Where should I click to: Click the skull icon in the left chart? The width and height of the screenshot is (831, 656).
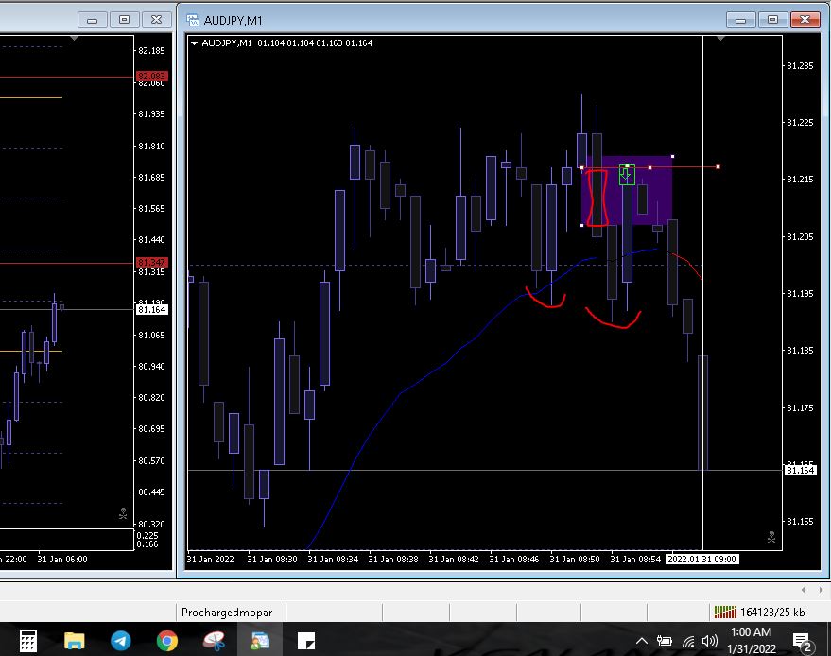(123, 513)
